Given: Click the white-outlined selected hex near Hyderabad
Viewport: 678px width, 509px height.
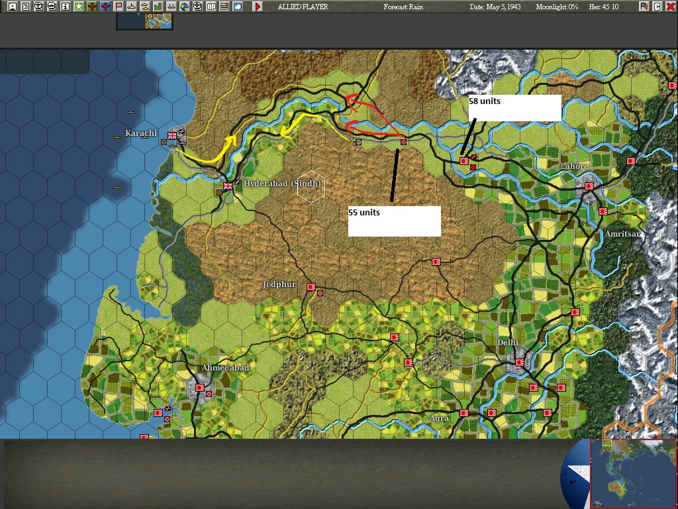Looking at the screenshot, I should coord(311,187).
